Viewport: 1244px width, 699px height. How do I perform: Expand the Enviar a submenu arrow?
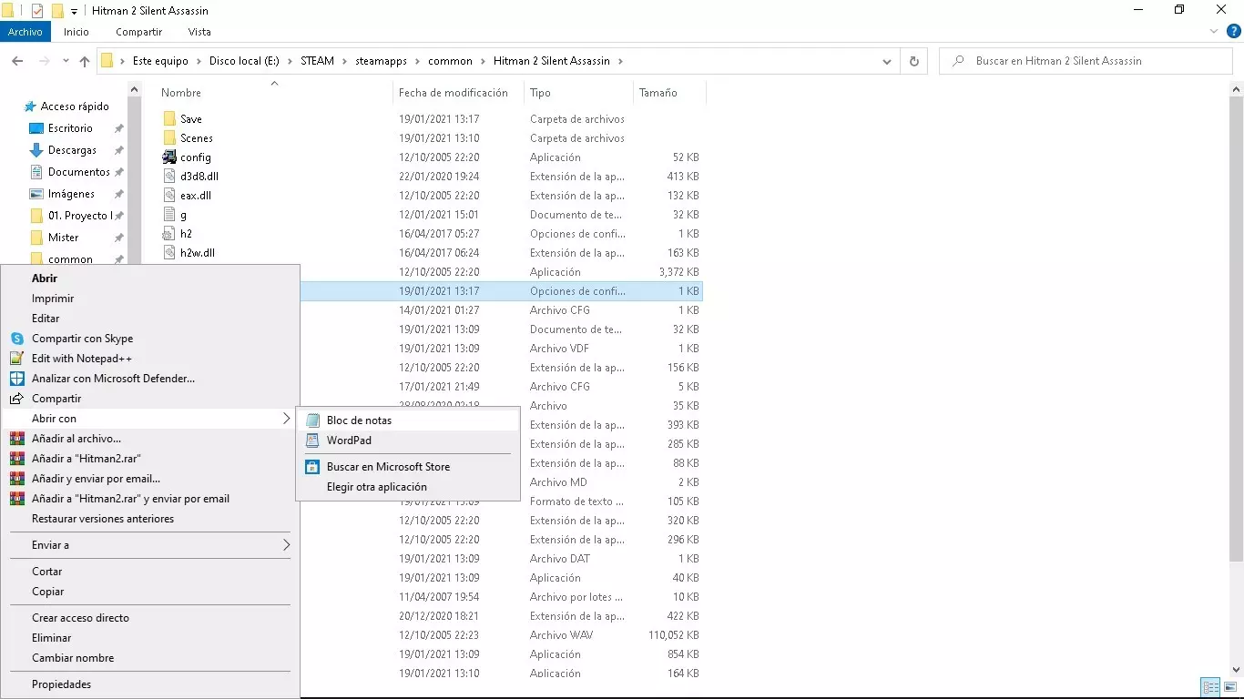[x=286, y=545]
